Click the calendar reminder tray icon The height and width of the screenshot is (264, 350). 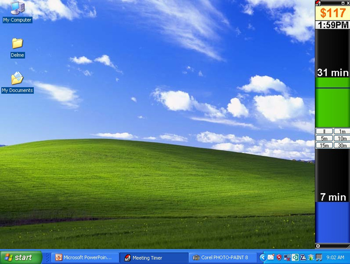pyautogui.click(x=271, y=257)
